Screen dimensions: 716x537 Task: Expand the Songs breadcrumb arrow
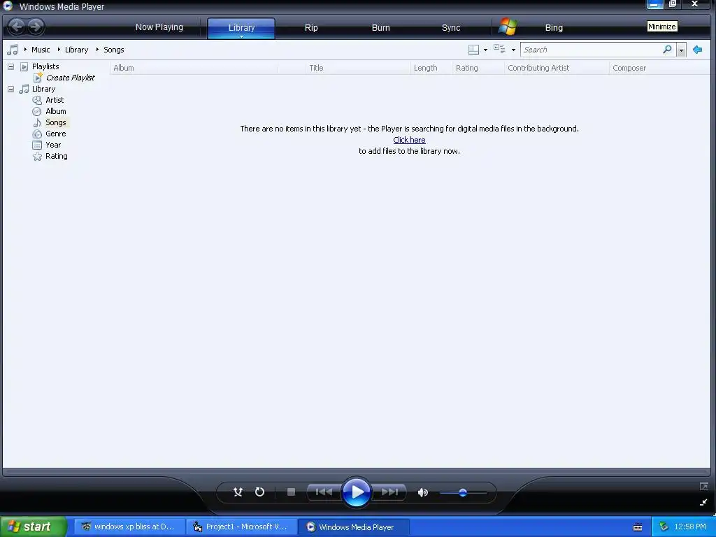click(97, 50)
